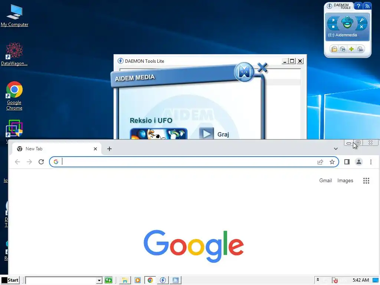Open help question mark tab in DAEMON Tools gadget
380x285 pixels.
tap(358, 6)
